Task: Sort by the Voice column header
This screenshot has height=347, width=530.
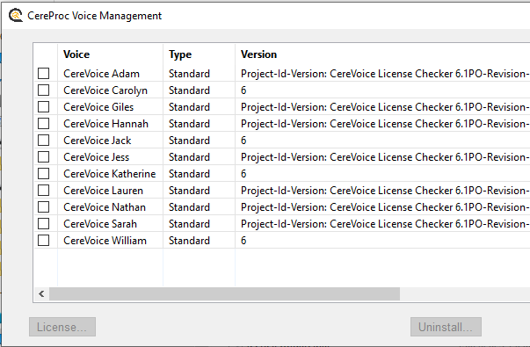Action: pos(76,54)
